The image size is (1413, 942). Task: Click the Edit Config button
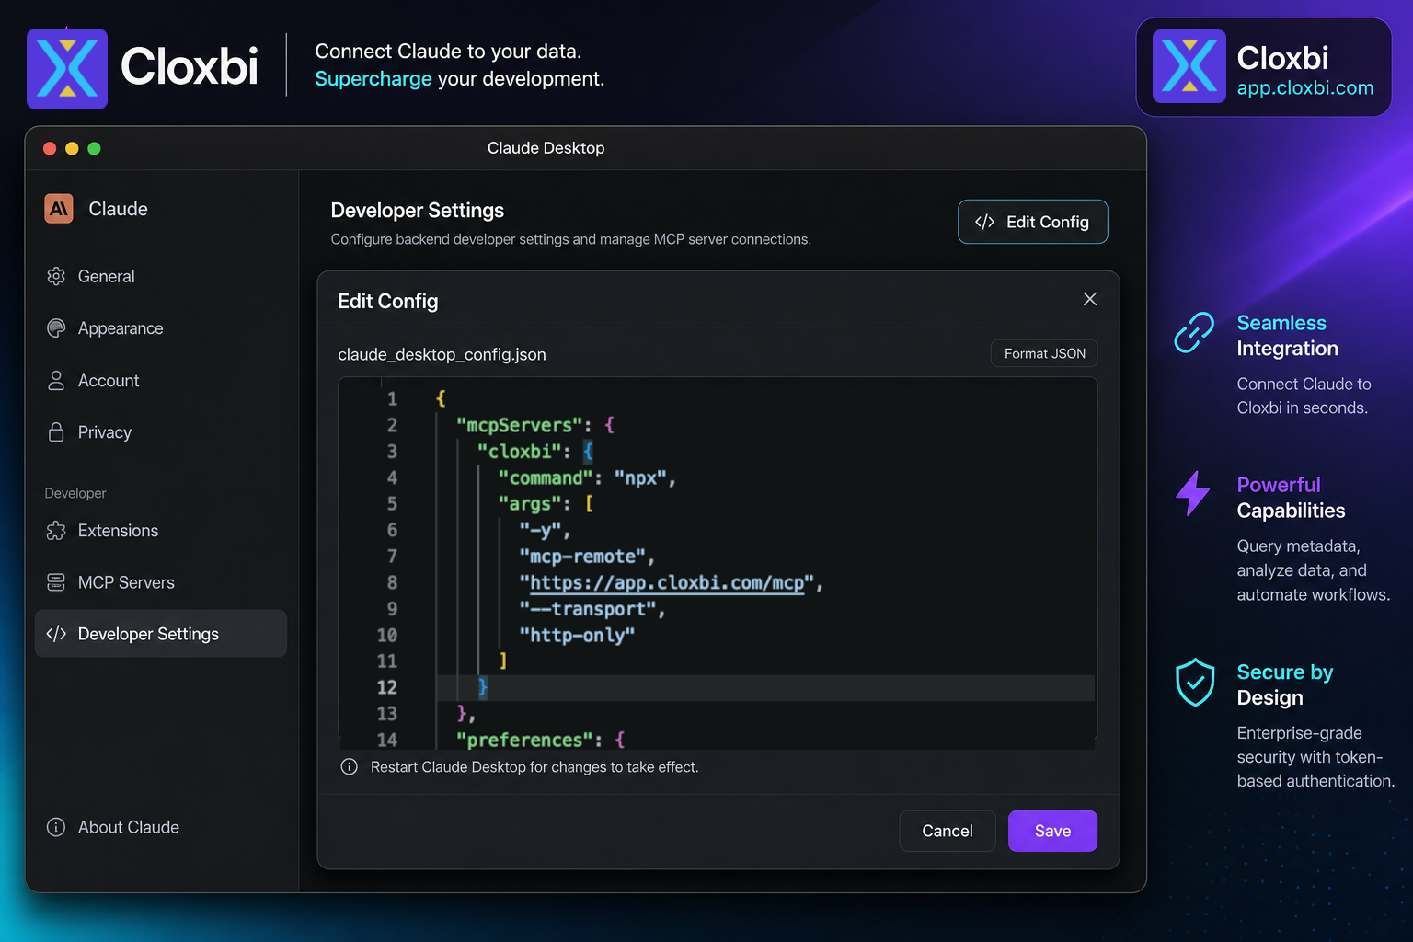pos(1032,222)
